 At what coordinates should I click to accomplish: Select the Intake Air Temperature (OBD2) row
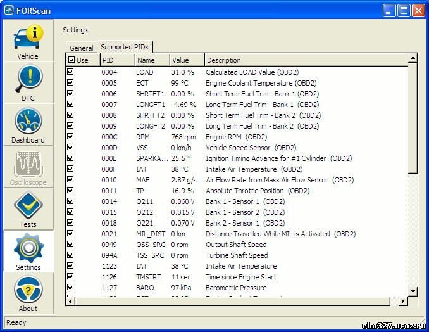[237, 169]
